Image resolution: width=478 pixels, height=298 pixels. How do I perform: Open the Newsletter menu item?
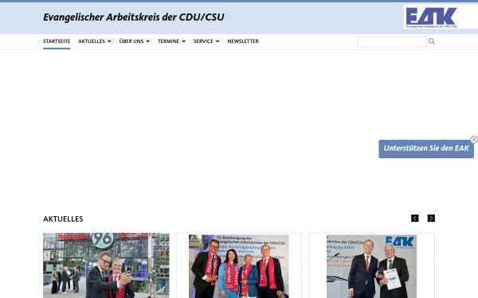coord(243,41)
